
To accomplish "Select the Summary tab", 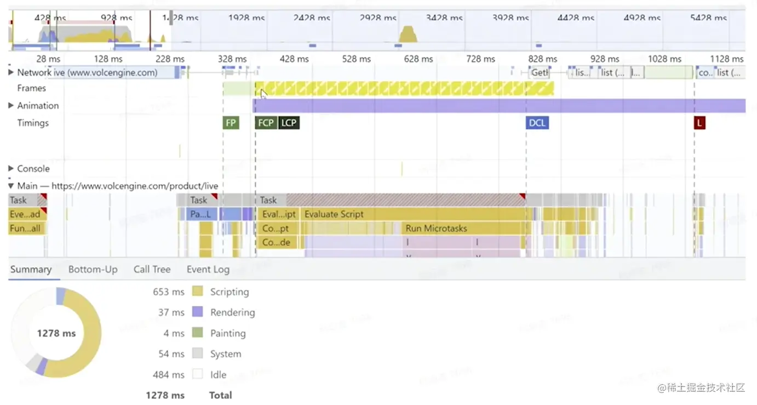I will click(31, 269).
